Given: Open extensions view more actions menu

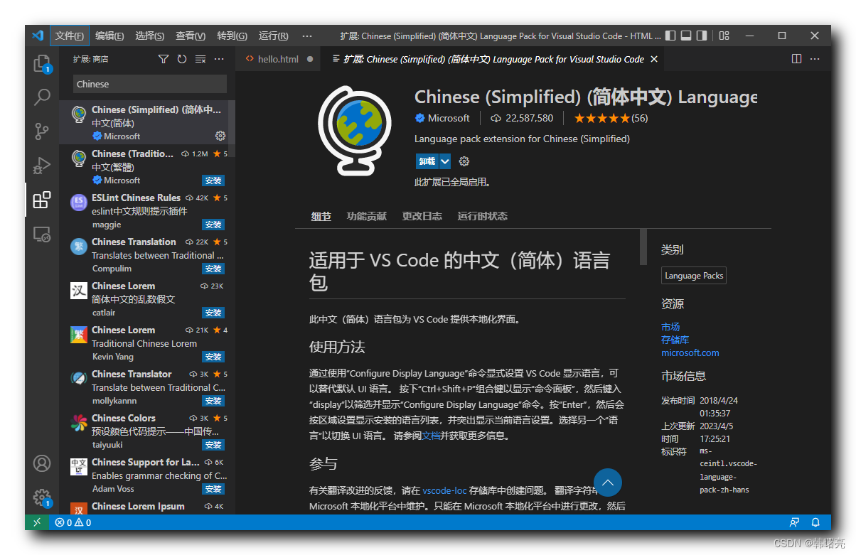Looking at the screenshot, I should [x=219, y=59].
